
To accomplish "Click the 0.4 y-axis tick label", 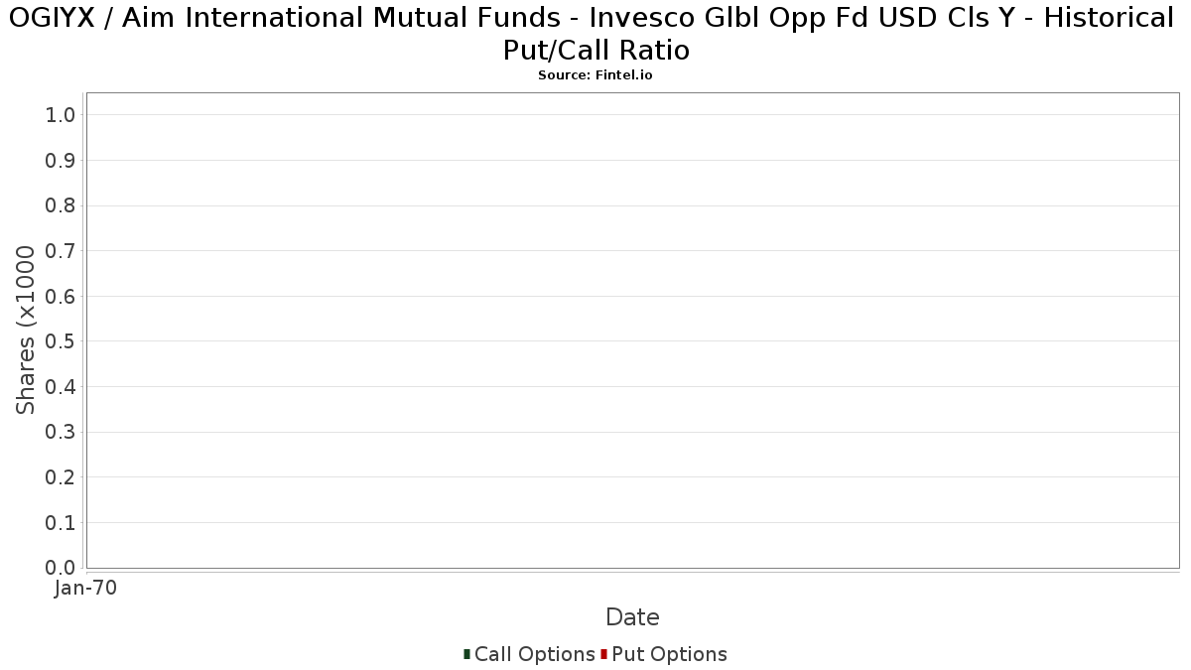I will click(x=61, y=387).
